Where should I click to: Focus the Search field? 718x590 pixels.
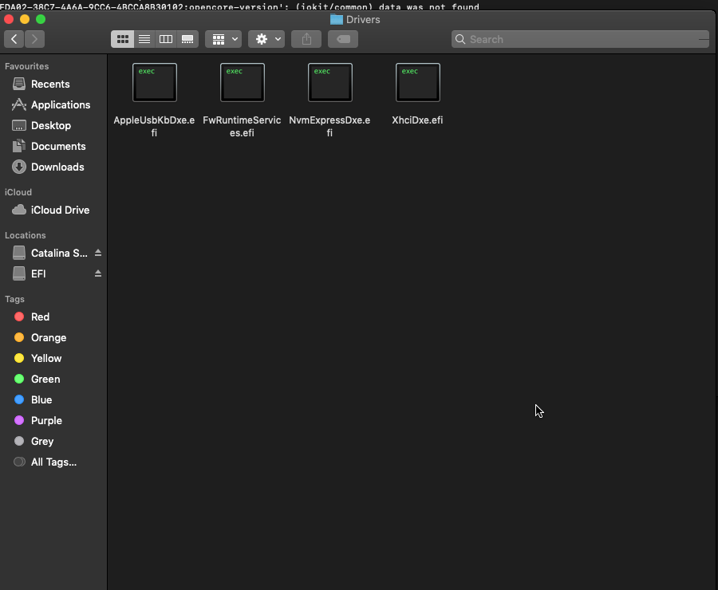580,39
